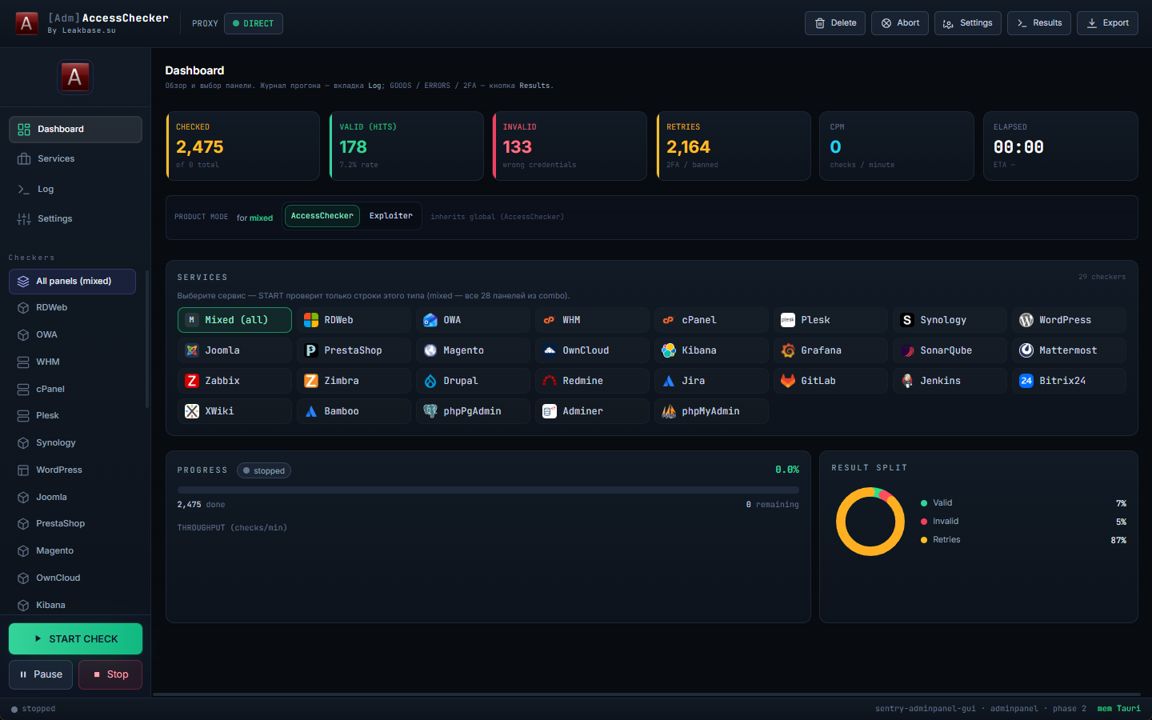Image resolution: width=1152 pixels, height=720 pixels.
Task: Choose the Synology service tile
Action: [x=950, y=320]
